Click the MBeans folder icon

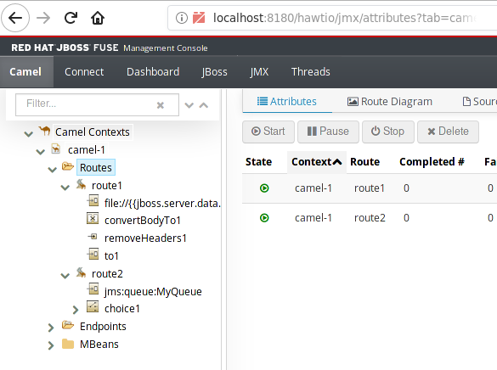tap(68, 344)
